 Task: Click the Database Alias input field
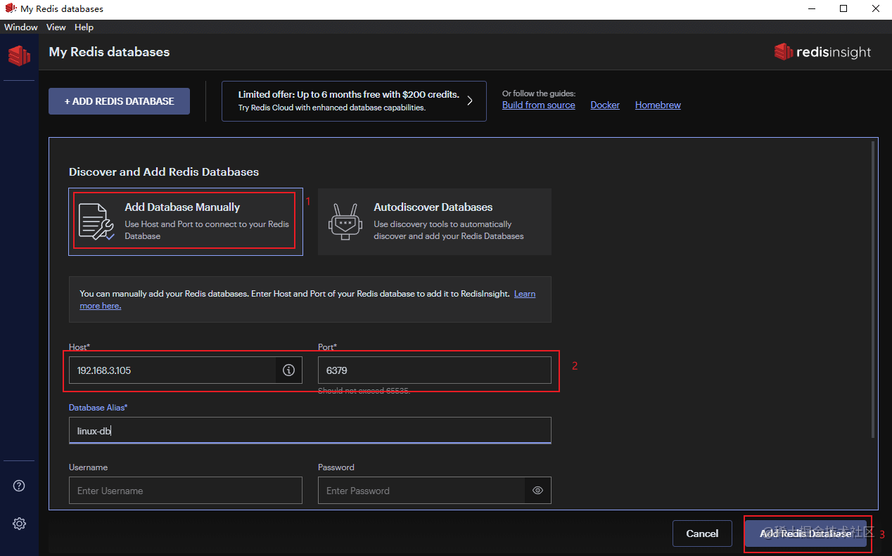pos(310,430)
